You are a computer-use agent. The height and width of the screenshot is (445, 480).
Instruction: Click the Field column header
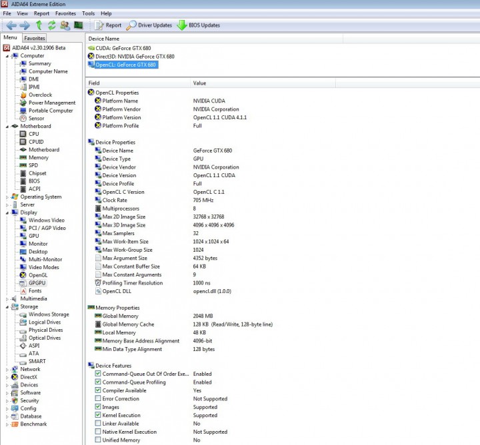pos(138,83)
